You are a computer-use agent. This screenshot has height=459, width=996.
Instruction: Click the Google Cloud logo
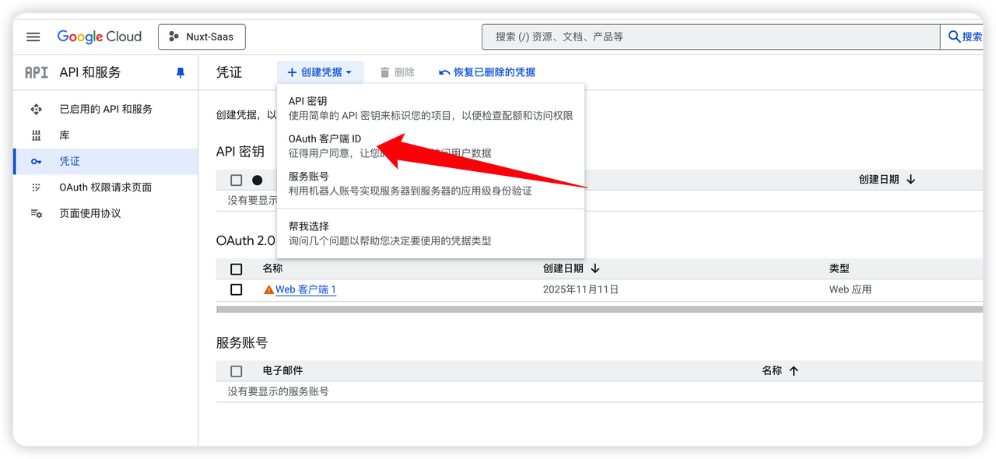[x=100, y=37]
